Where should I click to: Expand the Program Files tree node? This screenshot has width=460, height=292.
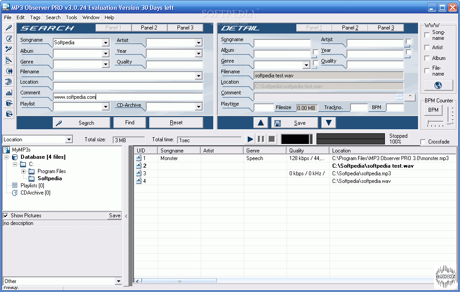tap(23, 171)
